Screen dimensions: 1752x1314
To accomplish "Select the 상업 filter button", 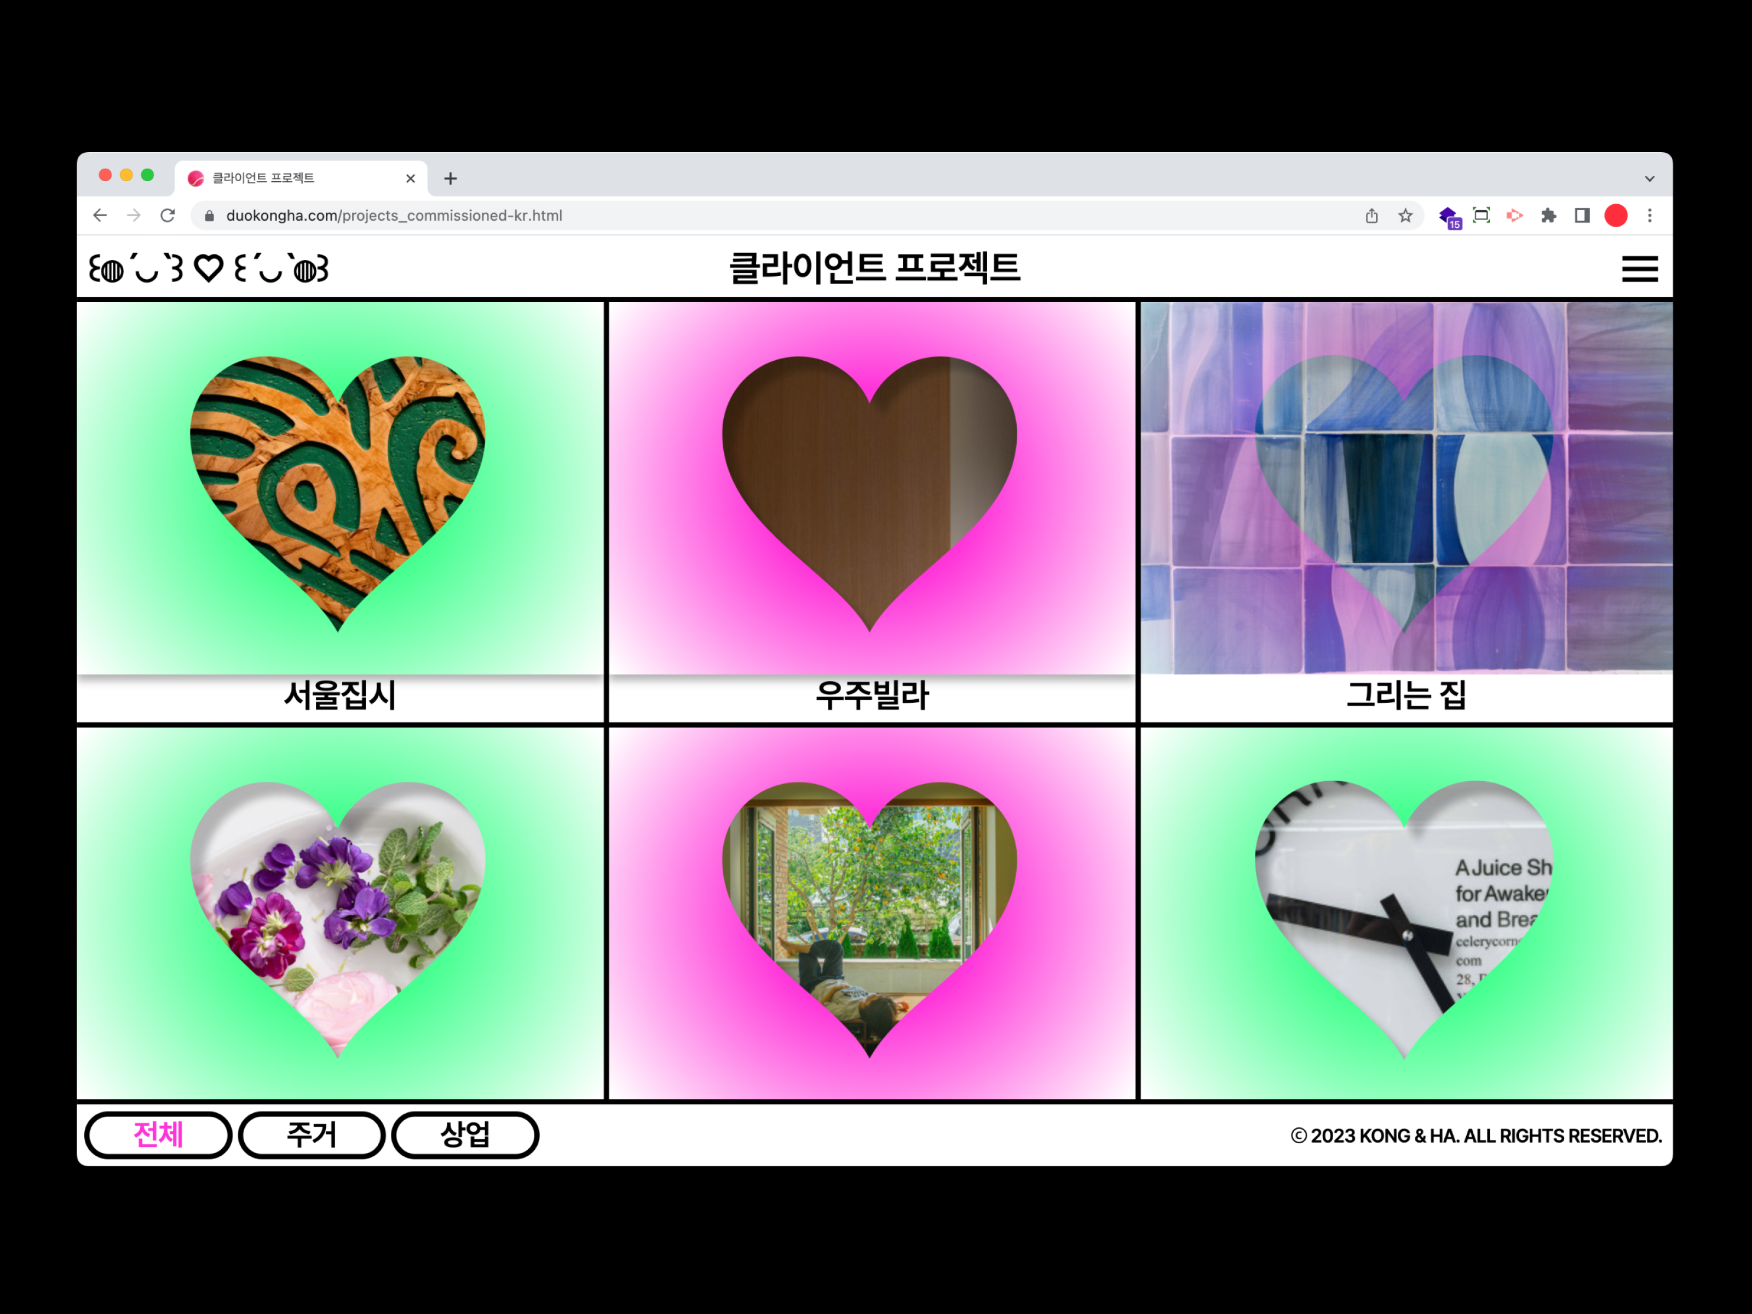I will [x=465, y=1134].
